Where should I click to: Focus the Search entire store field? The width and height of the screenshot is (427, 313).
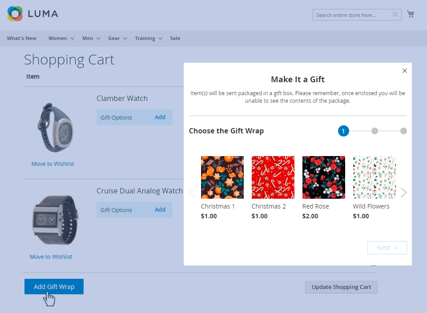[x=352, y=15]
